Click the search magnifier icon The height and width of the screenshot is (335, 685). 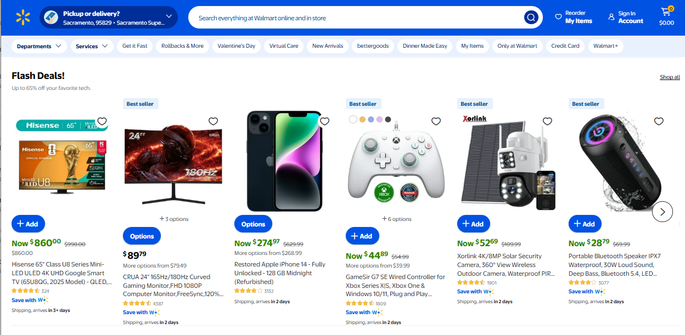[531, 17]
